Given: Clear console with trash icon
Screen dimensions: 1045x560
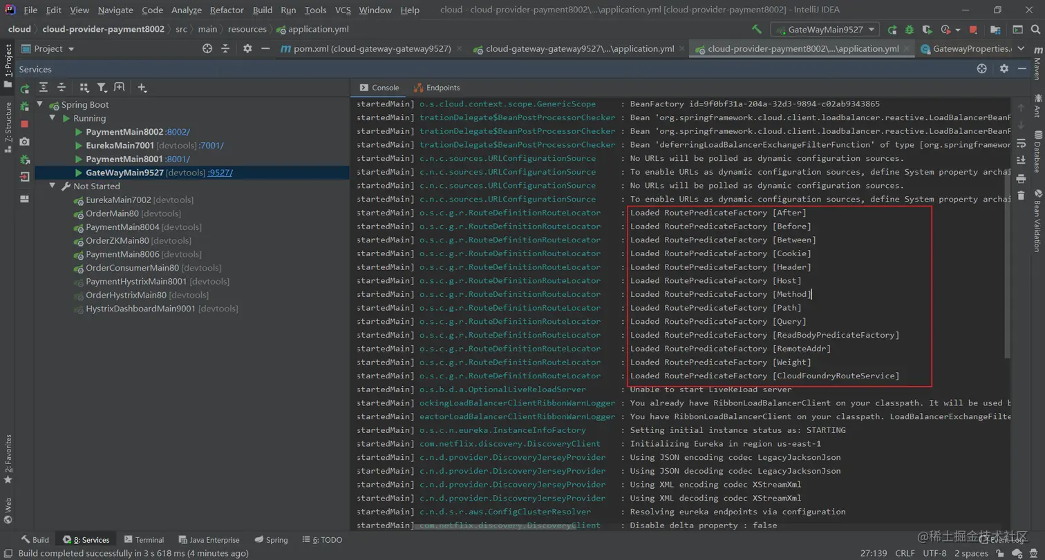Looking at the screenshot, I should [1021, 195].
